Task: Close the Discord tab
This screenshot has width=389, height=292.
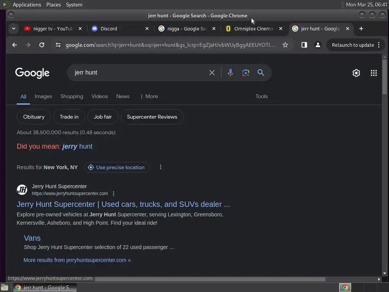Action: (x=147, y=29)
